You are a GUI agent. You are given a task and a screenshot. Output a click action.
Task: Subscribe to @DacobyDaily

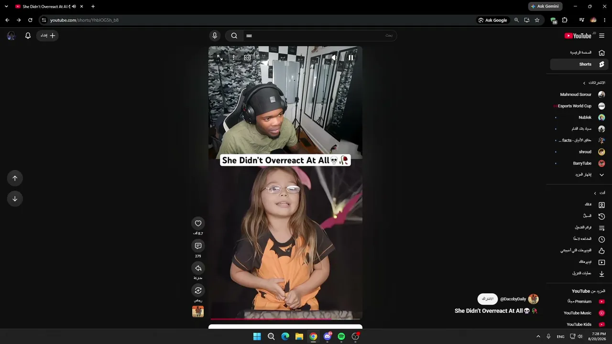(488, 299)
